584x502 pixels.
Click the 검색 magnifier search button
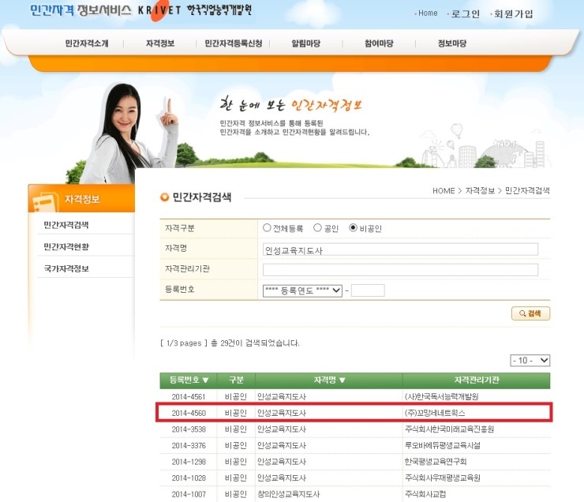[530, 313]
